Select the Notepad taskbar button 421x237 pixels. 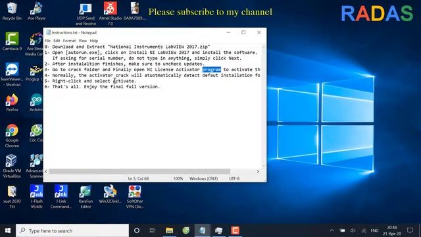(202, 230)
